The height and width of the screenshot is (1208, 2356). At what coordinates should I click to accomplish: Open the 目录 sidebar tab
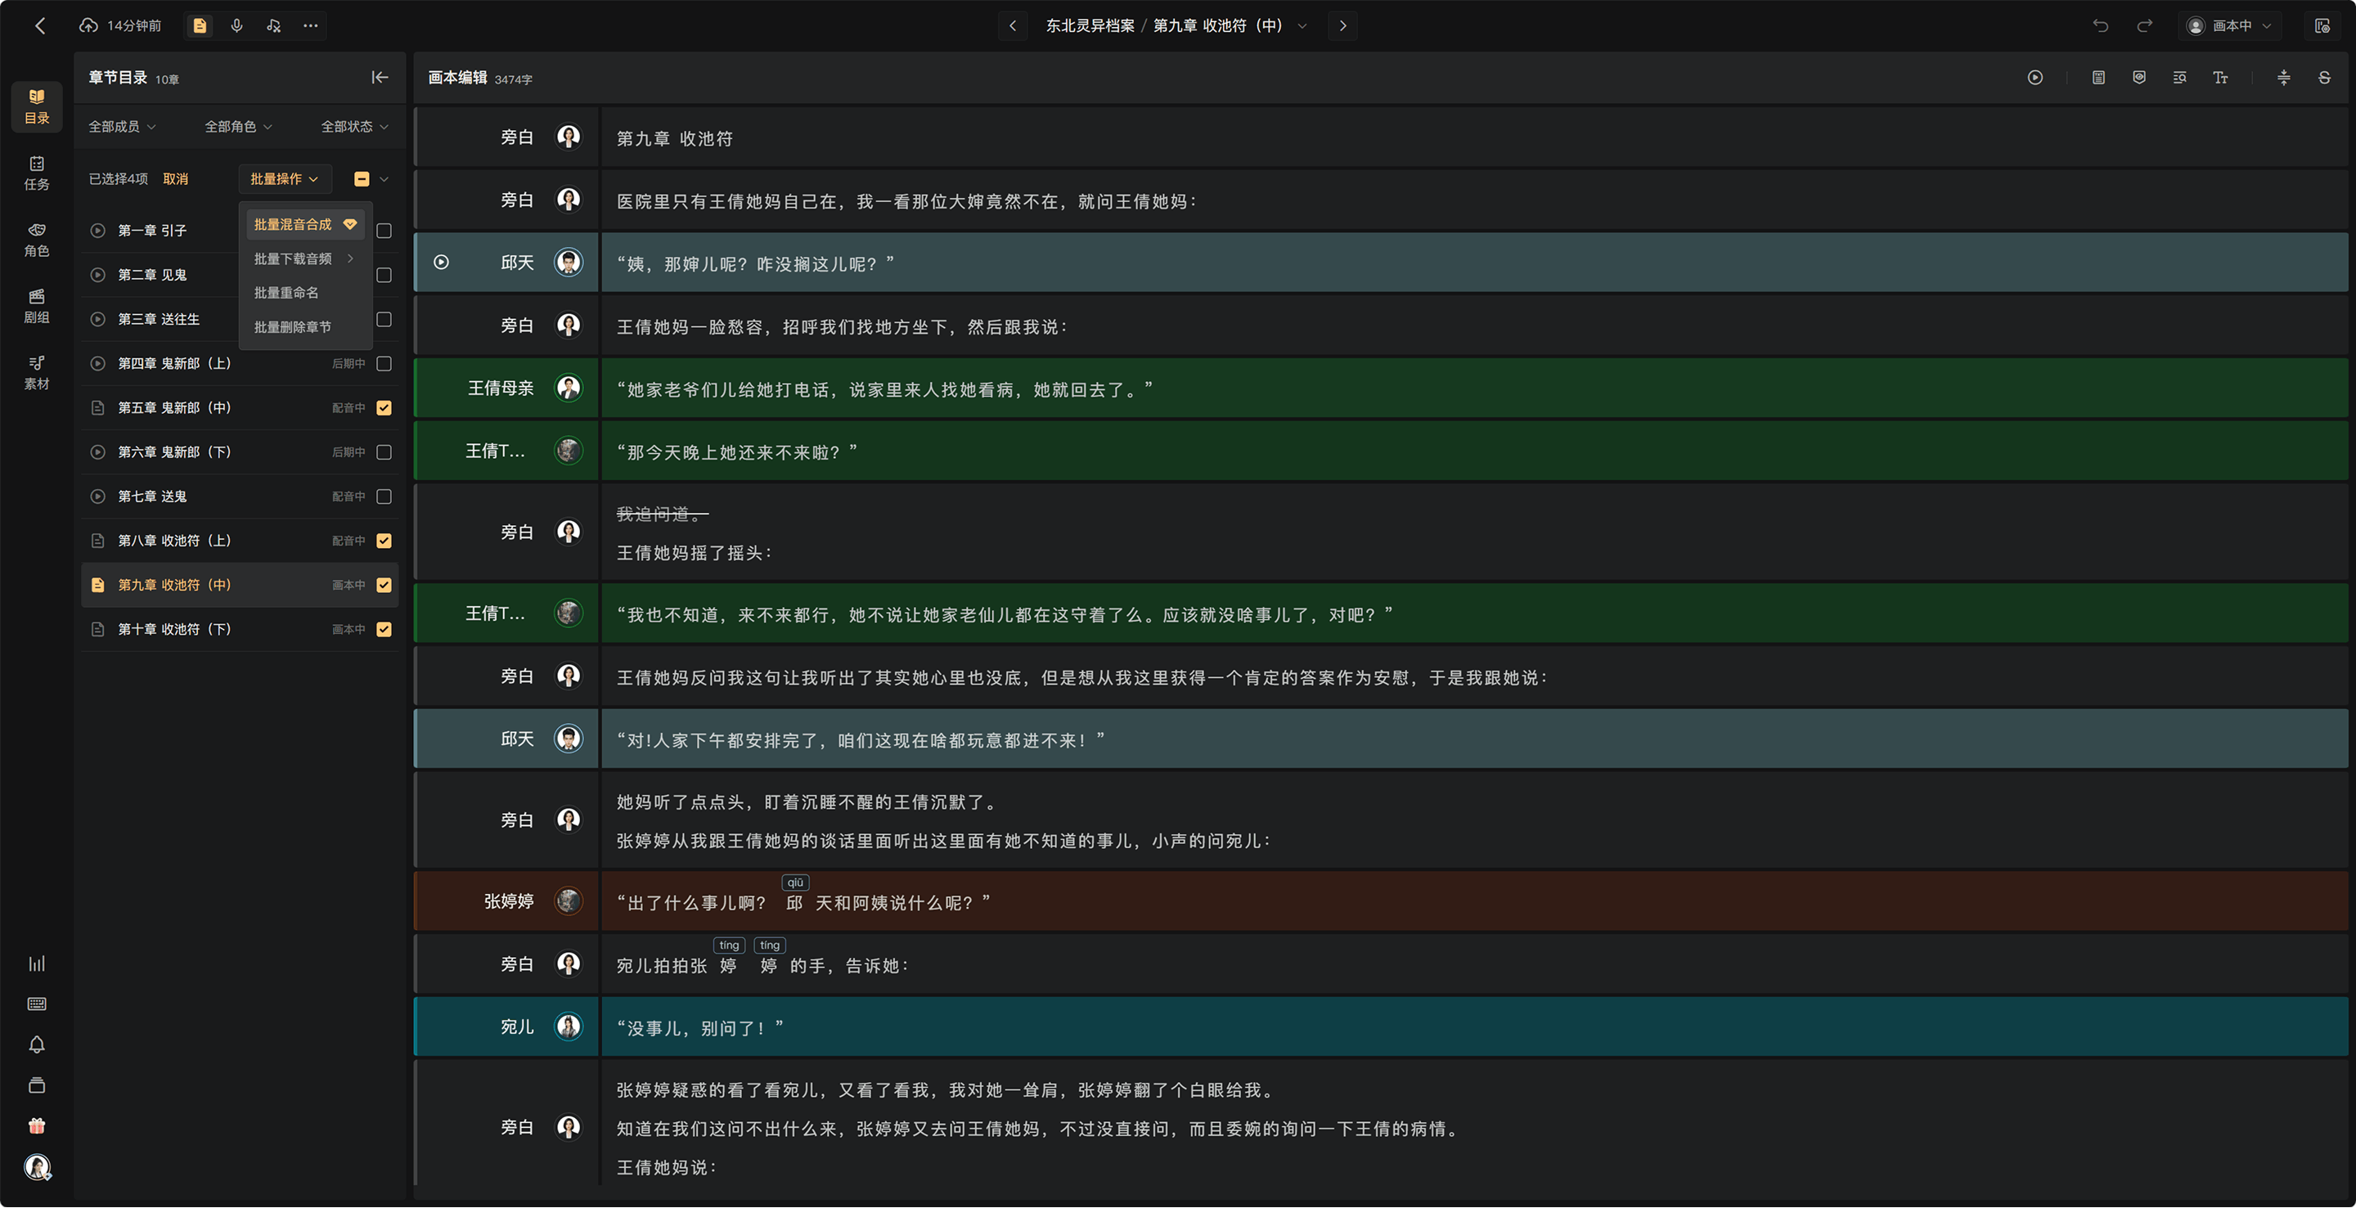[37, 106]
